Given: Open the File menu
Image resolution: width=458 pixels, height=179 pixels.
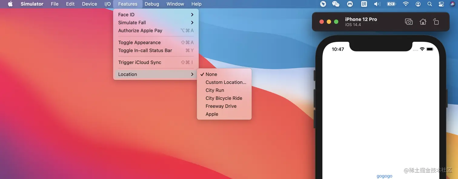Looking at the screenshot, I should point(55,4).
